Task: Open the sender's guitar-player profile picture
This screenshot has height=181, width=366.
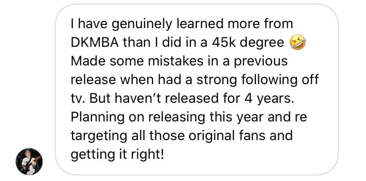Action: (29, 161)
